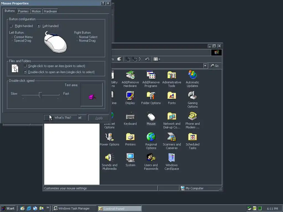Select the Right-handed radio button
This screenshot has height=212, width=283.
pyautogui.click(x=21, y=26)
